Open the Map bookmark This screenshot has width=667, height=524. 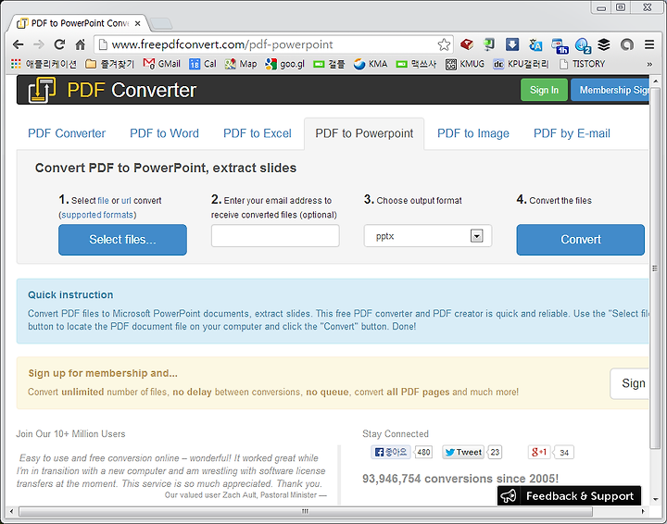pos(241,64)
